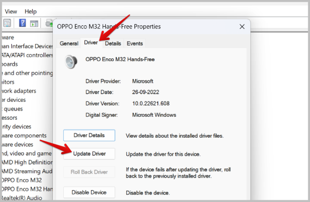Select Mice and other pointing devices item
Screen dimensions: 310x202
[27, 73]
